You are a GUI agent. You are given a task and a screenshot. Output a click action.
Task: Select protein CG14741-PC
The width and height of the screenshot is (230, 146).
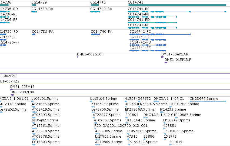pyautogui.click(x=140, y=32)
